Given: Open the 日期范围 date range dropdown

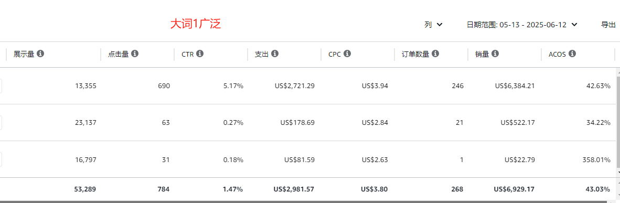Looking at the screenshot, I should (x=522, y=25).
